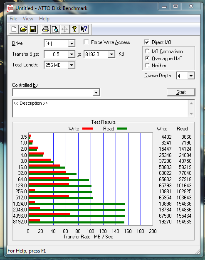Viewport: 205px width, 260px height.
Task: Click the 'Transfer Rate - MB / Sec' axis label
Action: pos(88,237)
